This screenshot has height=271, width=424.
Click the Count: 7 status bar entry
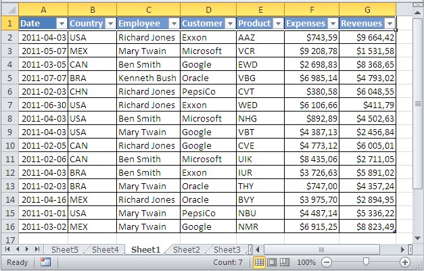228,262
